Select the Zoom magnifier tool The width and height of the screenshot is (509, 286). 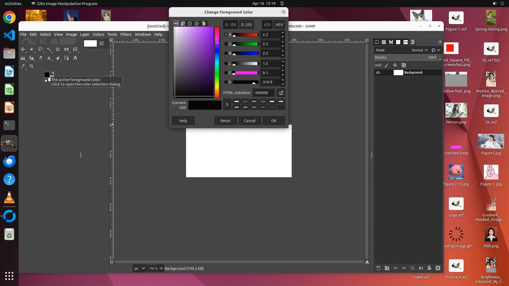tap(32, 66)
